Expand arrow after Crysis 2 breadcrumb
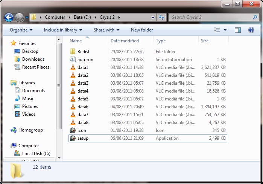 pos(119,17)
